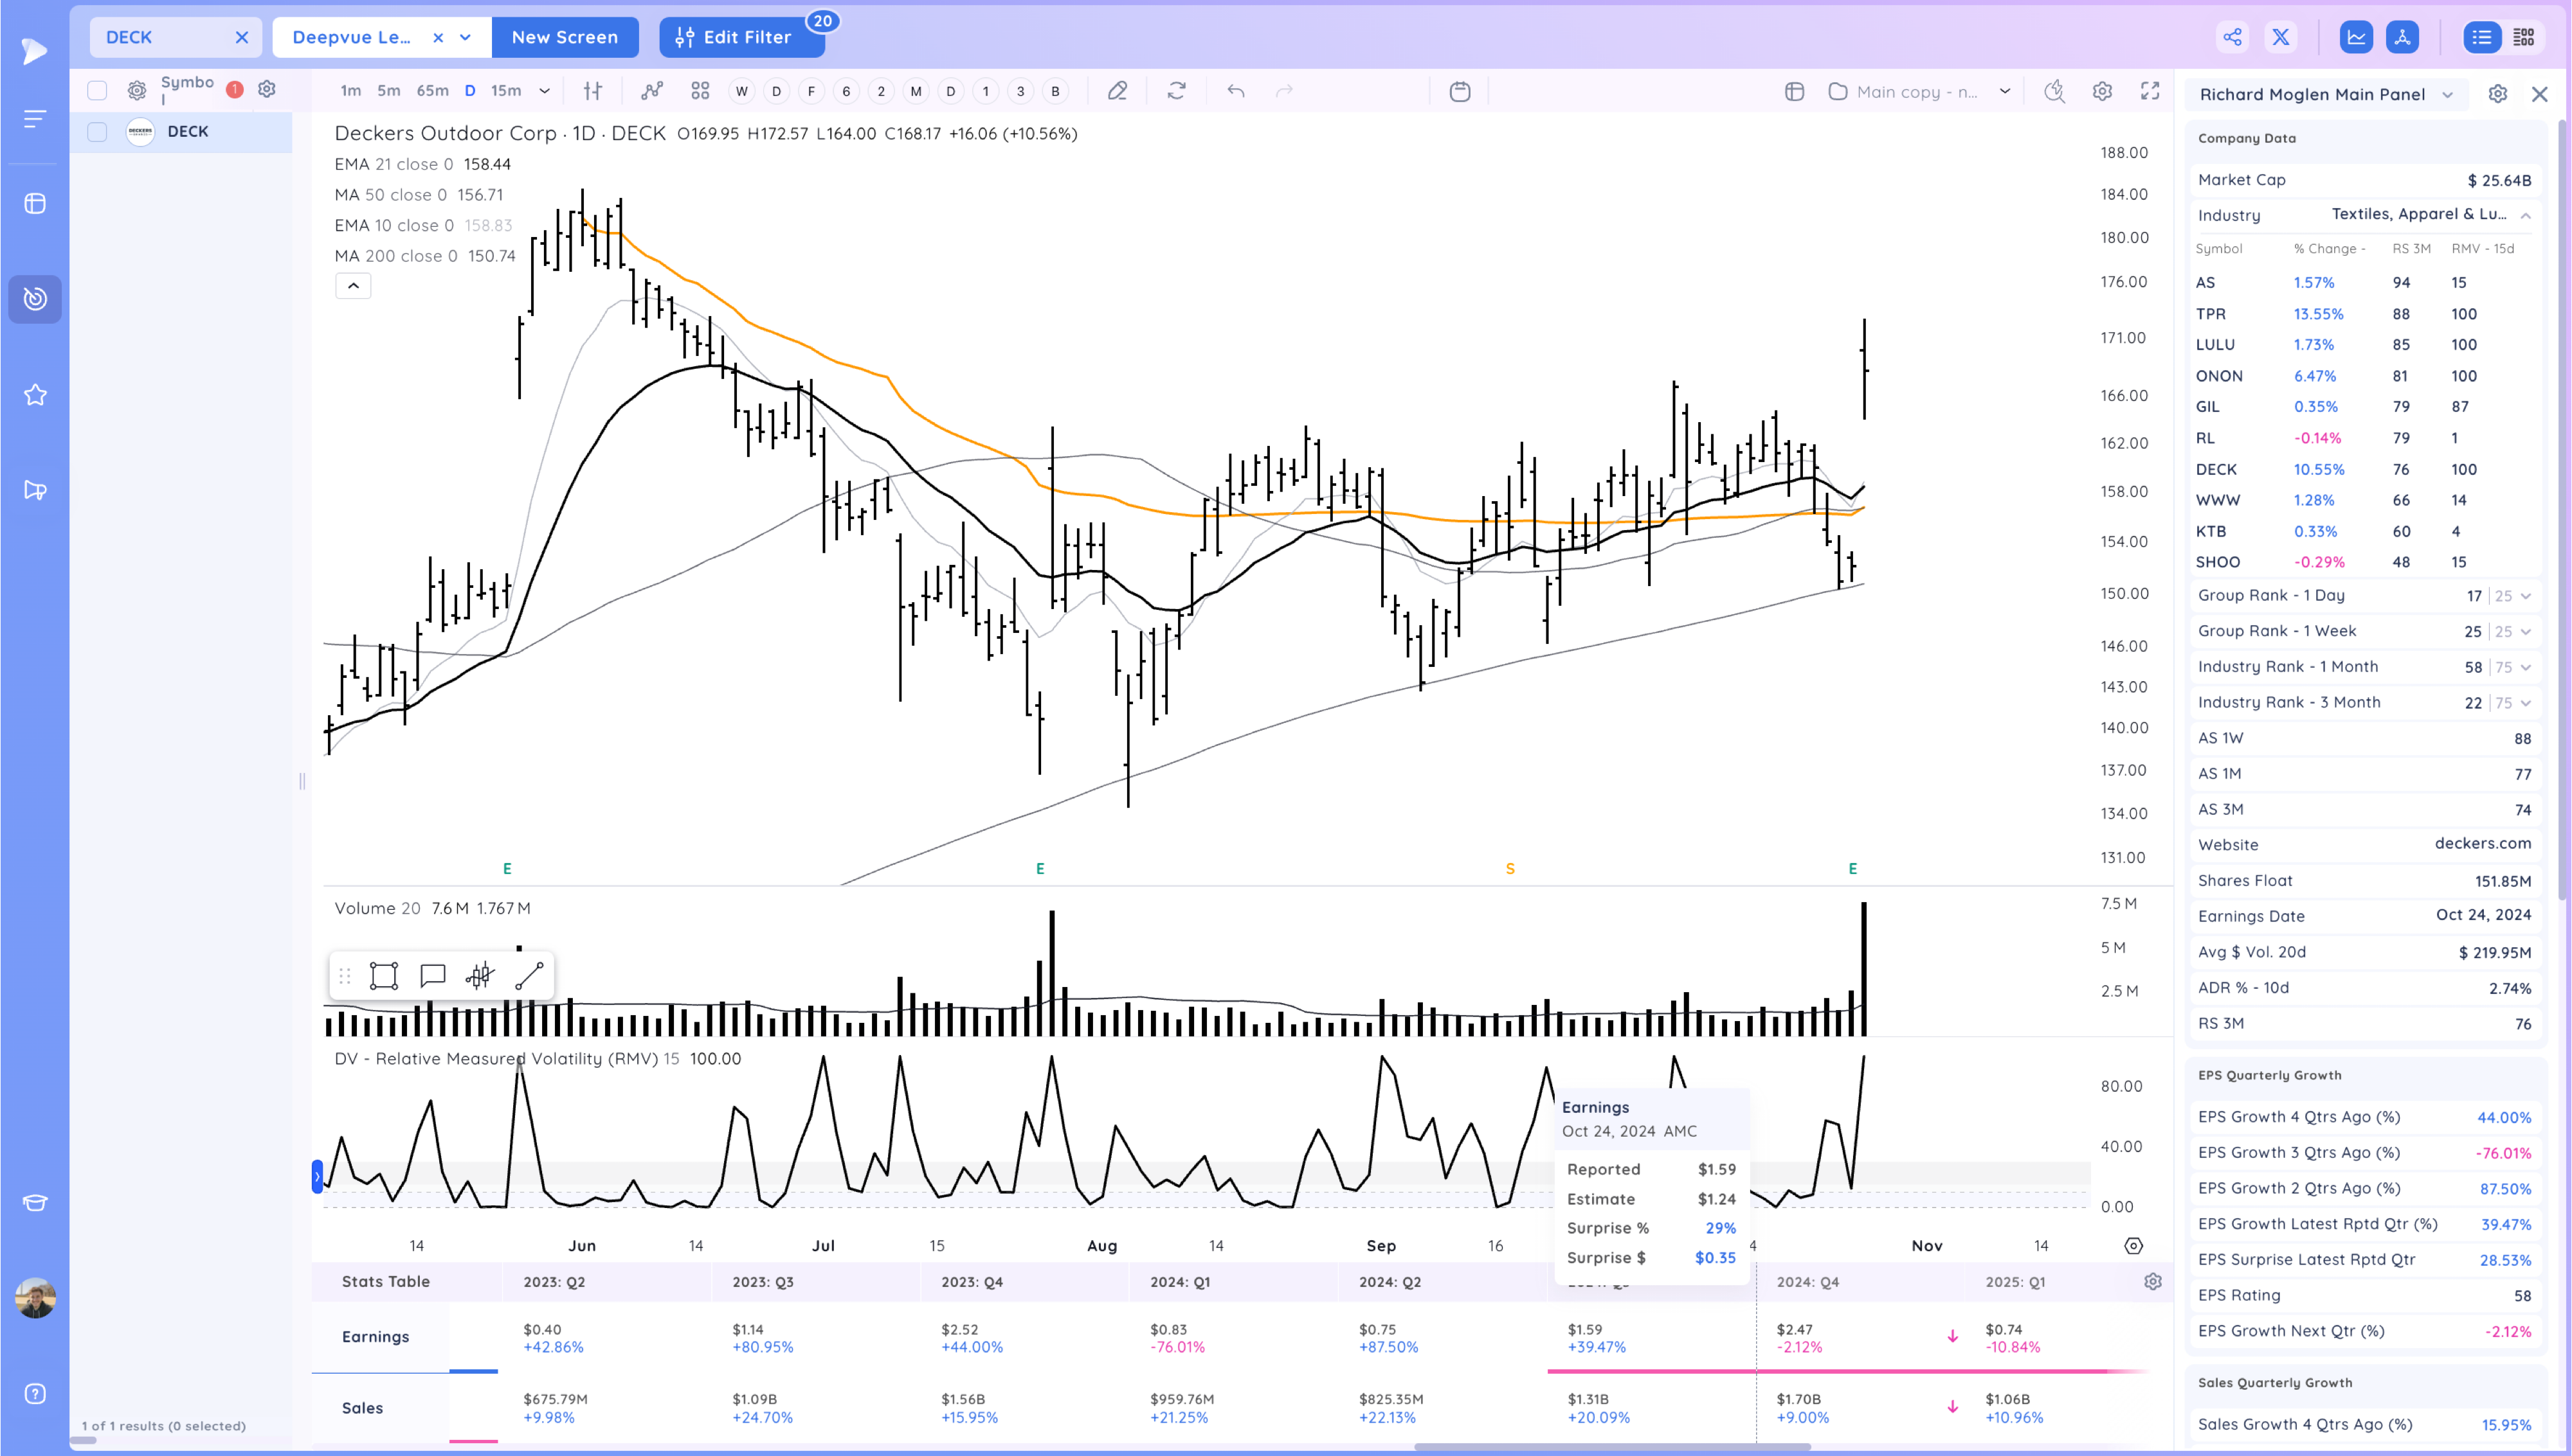The height and width of the screenshot is (1456, 2572).
Task: Collapse the indicator legend chevron
Action: coord(353,286)
